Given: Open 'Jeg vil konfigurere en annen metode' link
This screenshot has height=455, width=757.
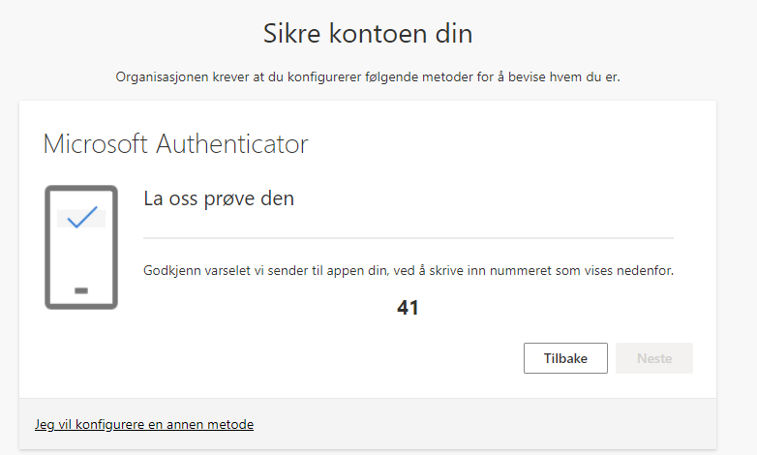Looking at the screenshot, I should coord(144,424).
